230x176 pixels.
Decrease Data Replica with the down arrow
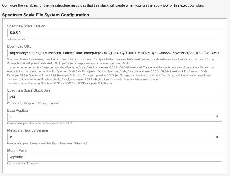coord(217,118)
